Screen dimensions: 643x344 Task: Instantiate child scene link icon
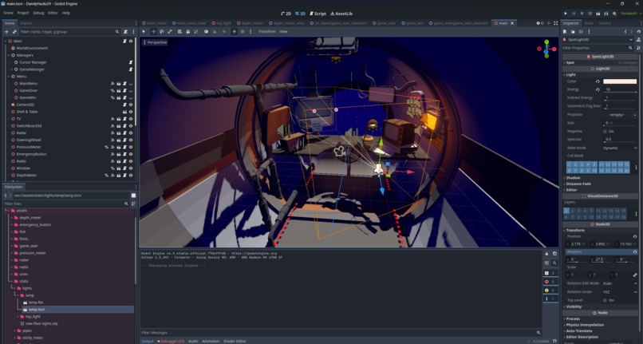pos(14,32)
